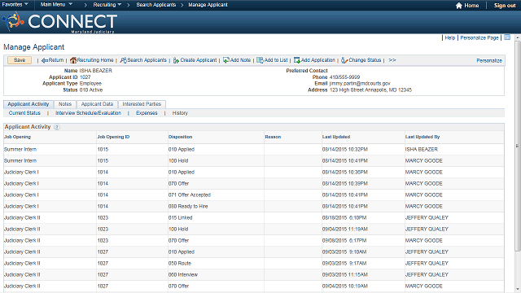Switch to the Notes tab
Image resolution: width=521 pixels, height=293 pixels.
pyautogui.click(x=65, y=104)
